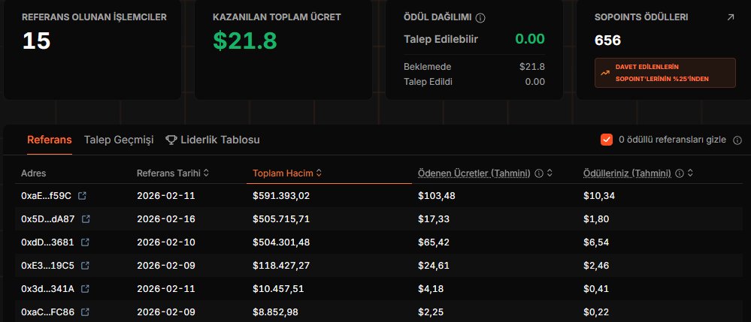Click Ödülleriniz (Tahmini) header label
Screen dimensions: 751x322
click(627, 173)
